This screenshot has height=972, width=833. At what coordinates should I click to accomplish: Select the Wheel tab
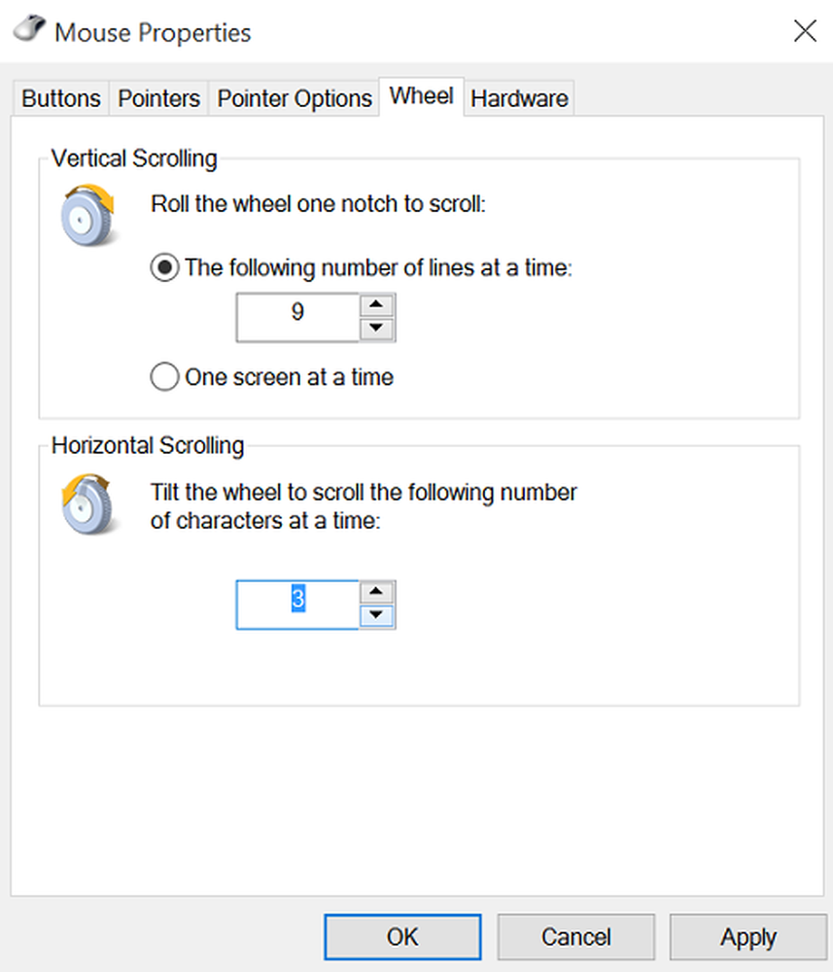tap(421, 96)
